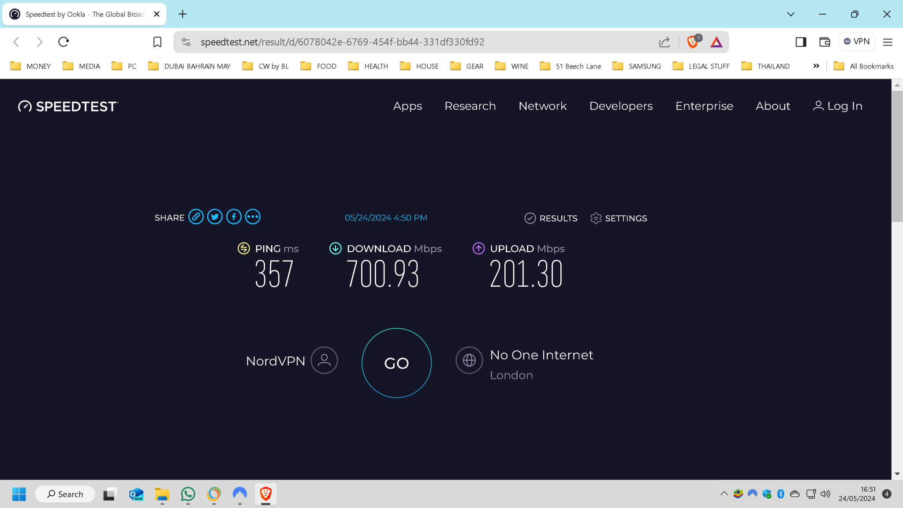Click the server globe icon
The width and height of the screenshot is (903, 508).
point(469,360)
